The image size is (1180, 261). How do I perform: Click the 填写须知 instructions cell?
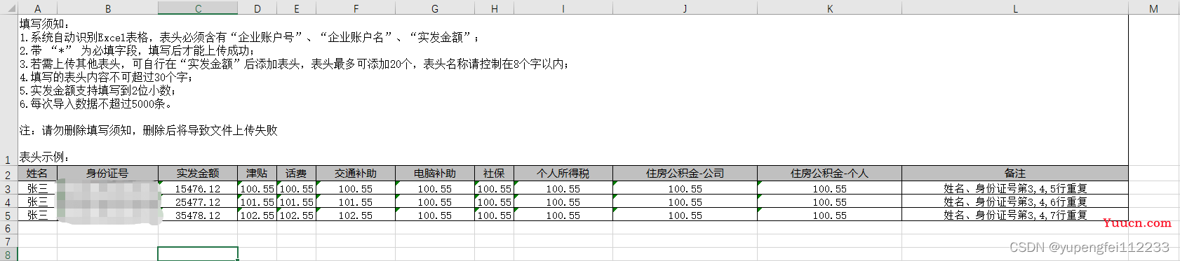point(573,90)
